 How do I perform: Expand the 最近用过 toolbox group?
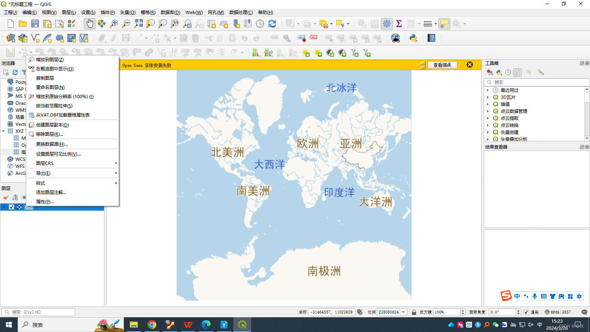[487, 90]
